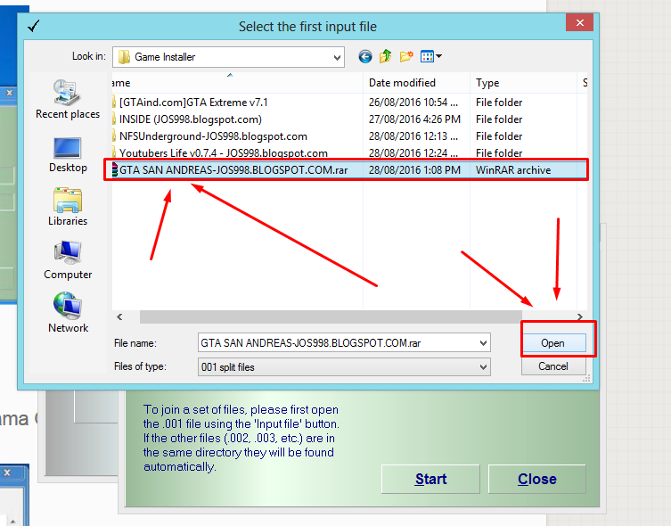Select the Youtubers Life v0.7.4 folder
This screenshot has width=671, height=526.
(224, 153)
